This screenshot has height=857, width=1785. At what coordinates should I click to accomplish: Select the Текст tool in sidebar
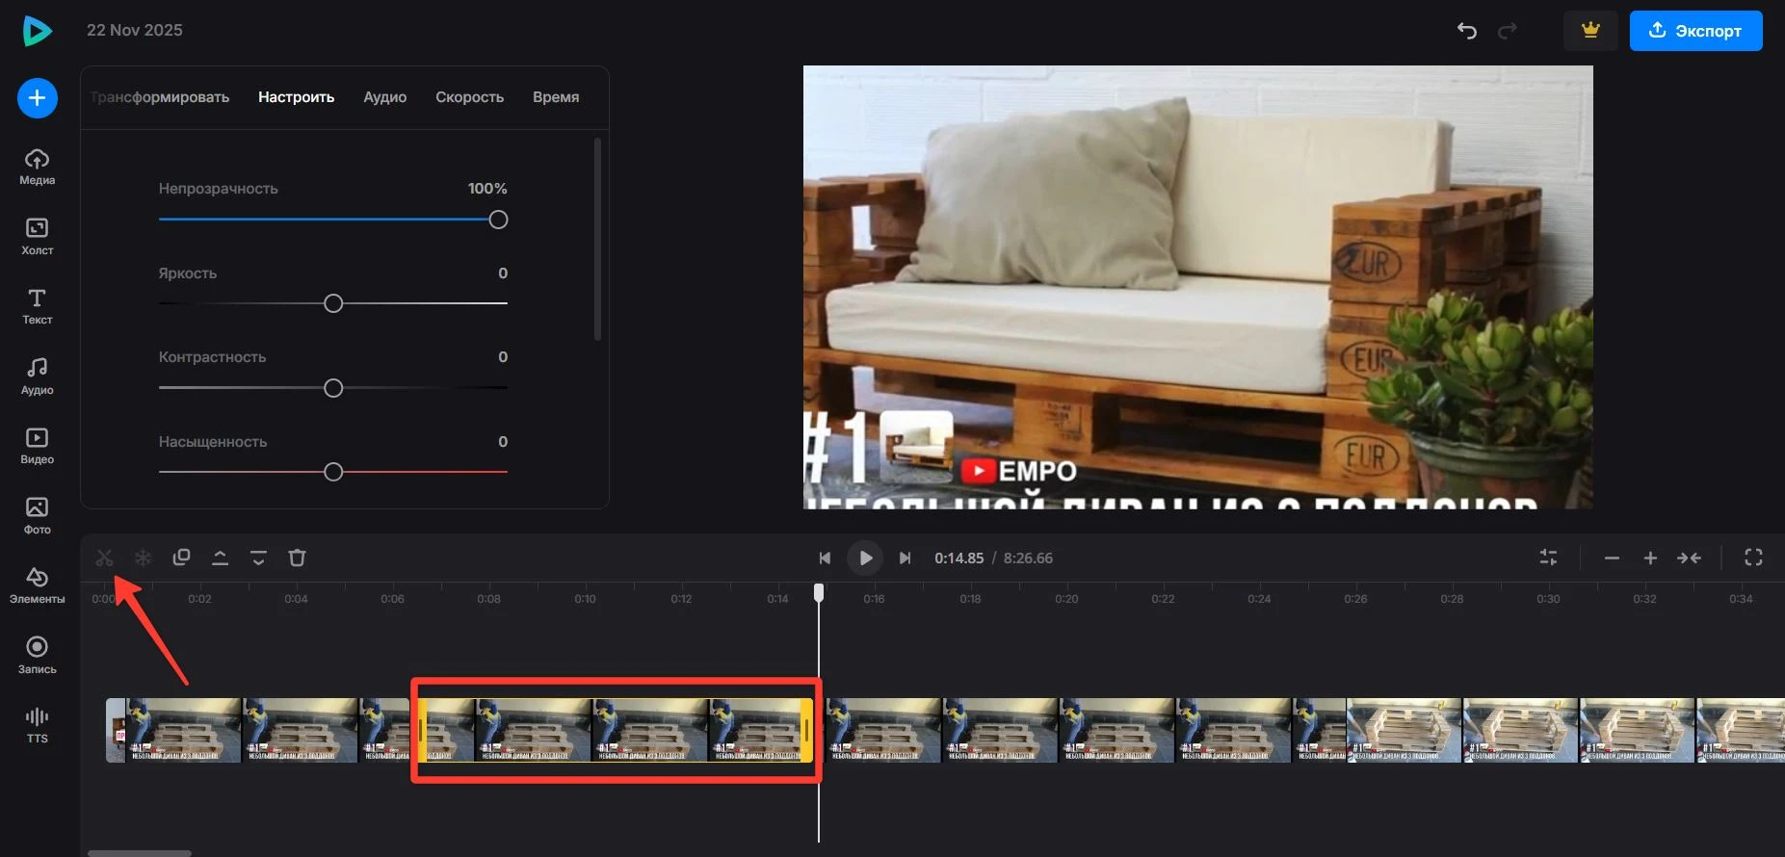[x=37, y=306]
